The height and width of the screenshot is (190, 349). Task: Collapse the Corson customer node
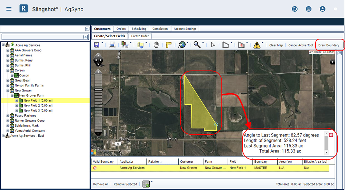8,70
